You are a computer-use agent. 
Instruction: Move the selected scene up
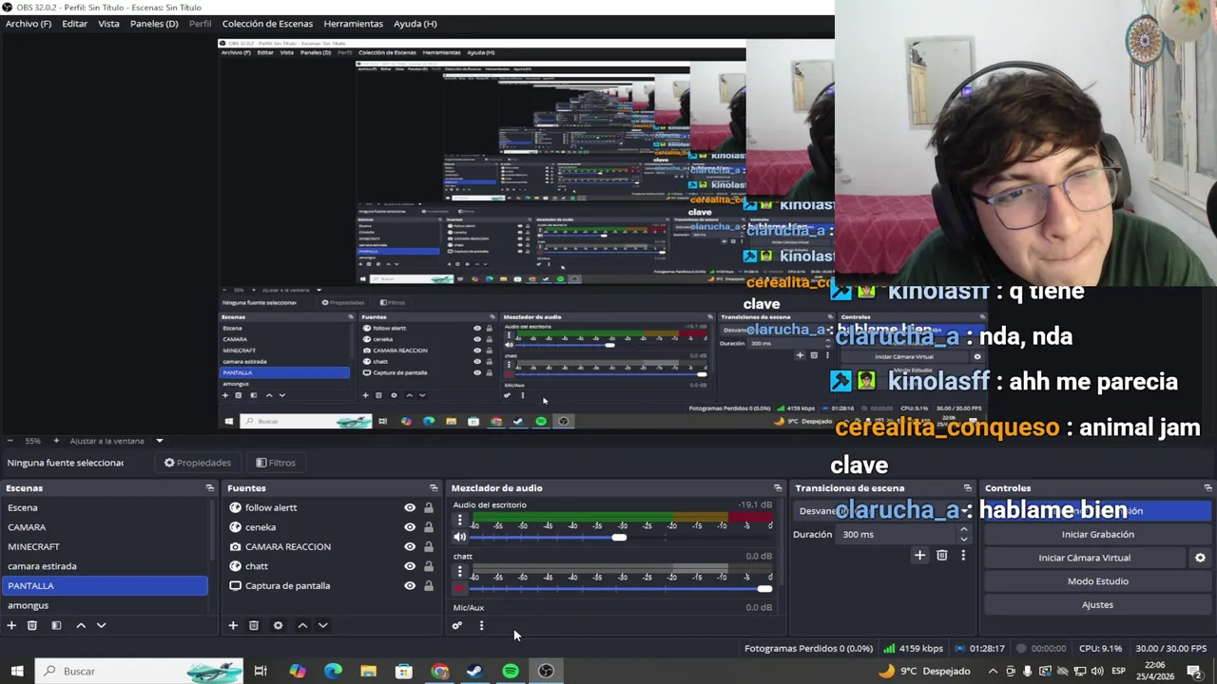pos(81,625)
